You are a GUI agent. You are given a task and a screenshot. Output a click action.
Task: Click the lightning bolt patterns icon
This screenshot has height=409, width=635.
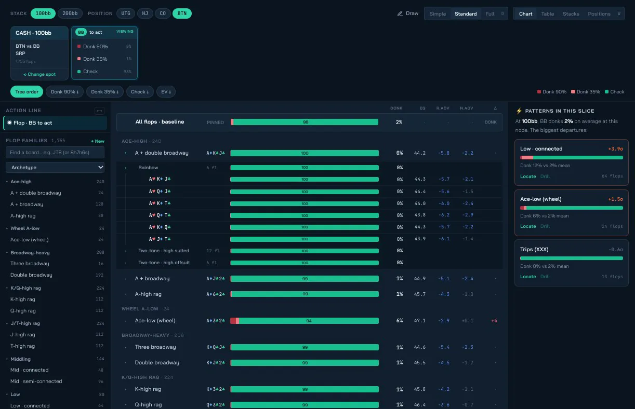(519, 111)
